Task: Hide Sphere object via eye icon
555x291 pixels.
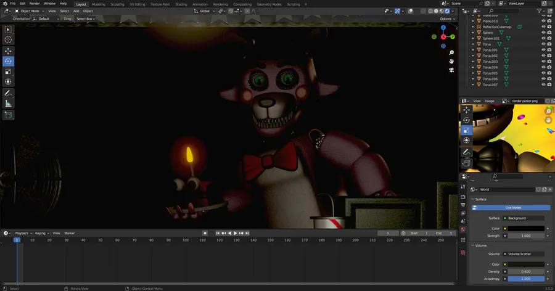Action: coord(543,33)
